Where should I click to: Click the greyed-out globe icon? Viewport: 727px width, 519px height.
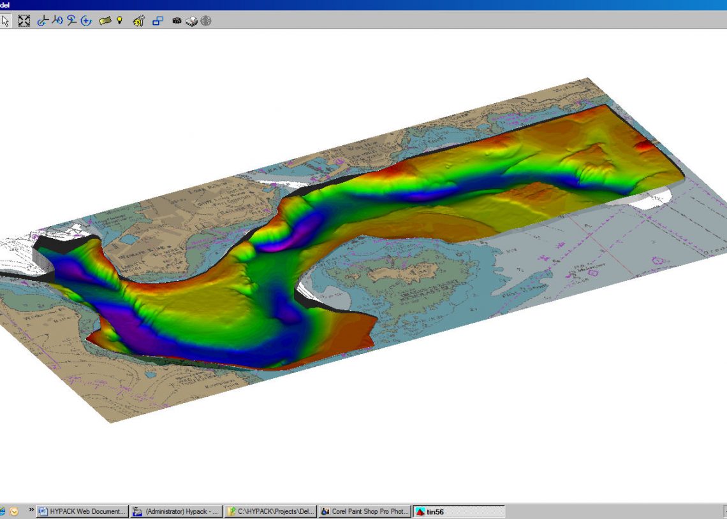point(205,21)
